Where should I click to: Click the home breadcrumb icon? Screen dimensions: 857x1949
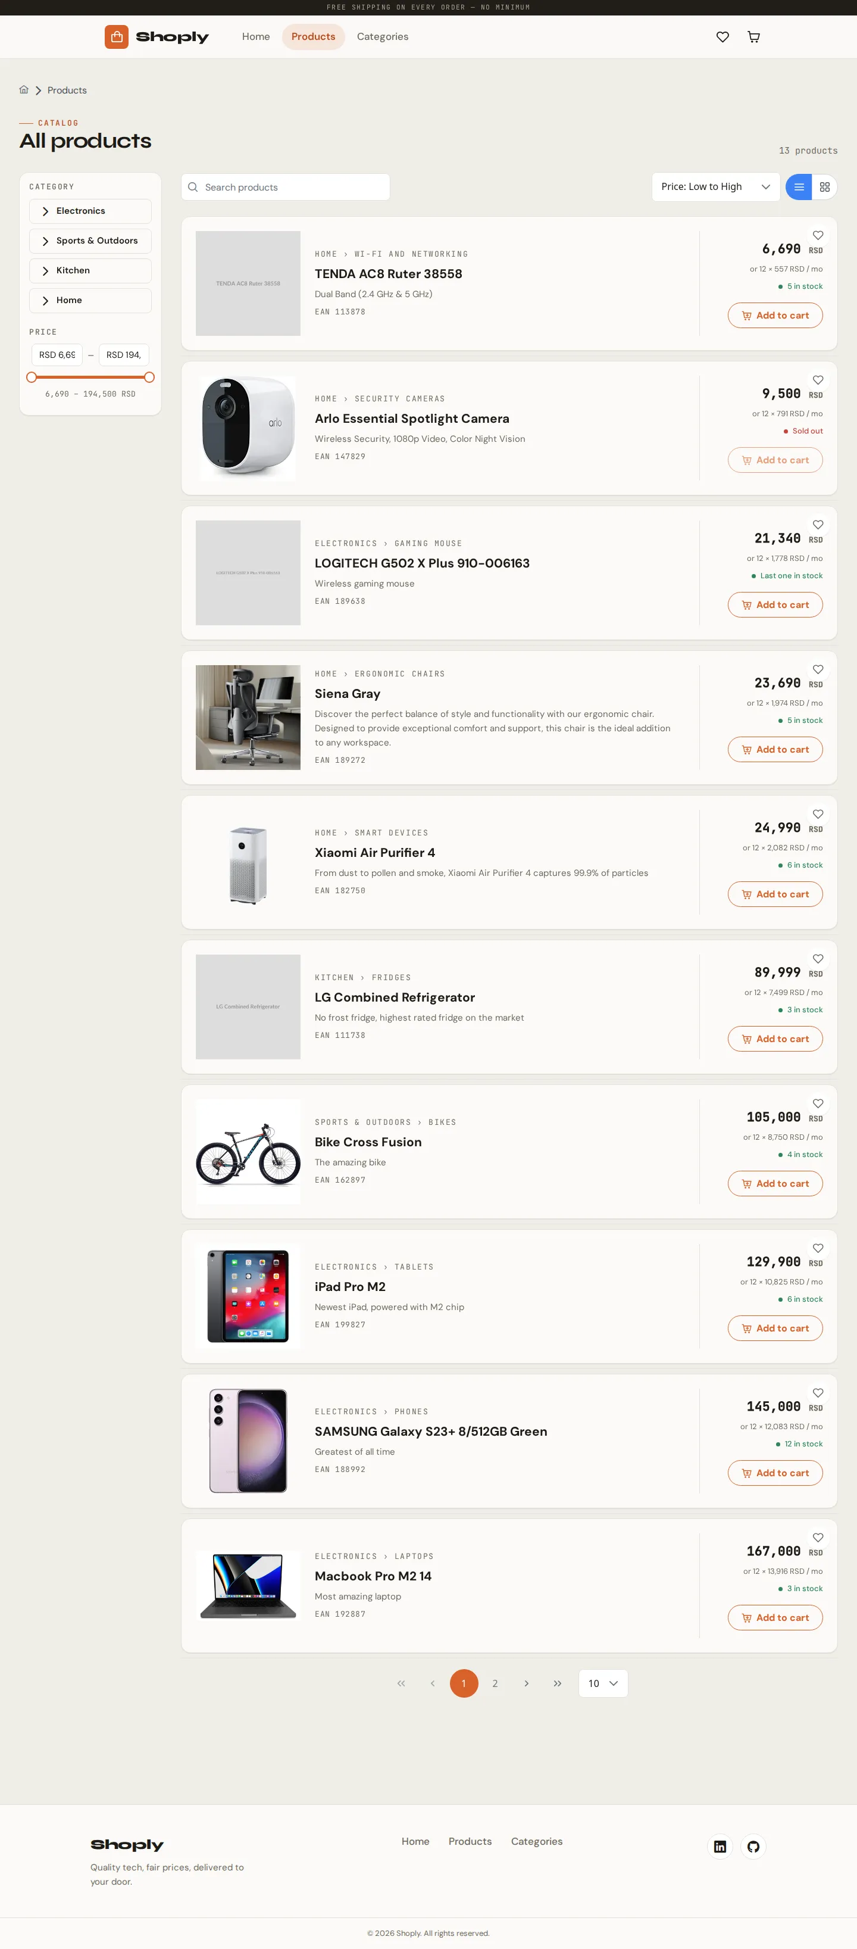[23, 90]
